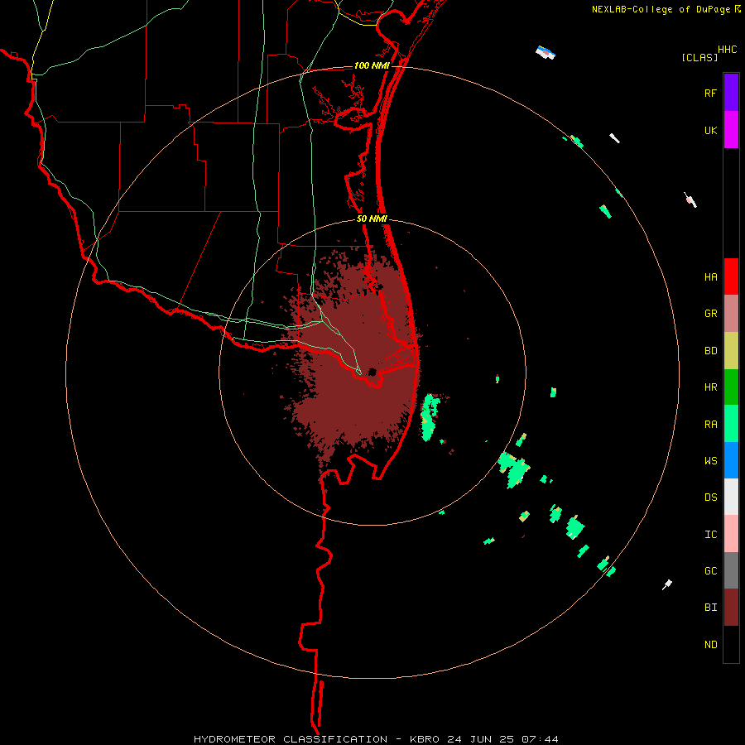Click the 24 JUN 25 date text

pyautogui.click(x=481, y=739)
